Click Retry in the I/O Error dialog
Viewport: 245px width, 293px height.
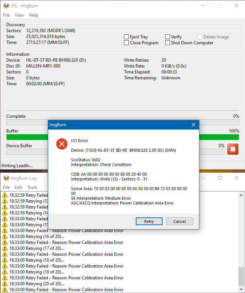click(x=149, y=221)
